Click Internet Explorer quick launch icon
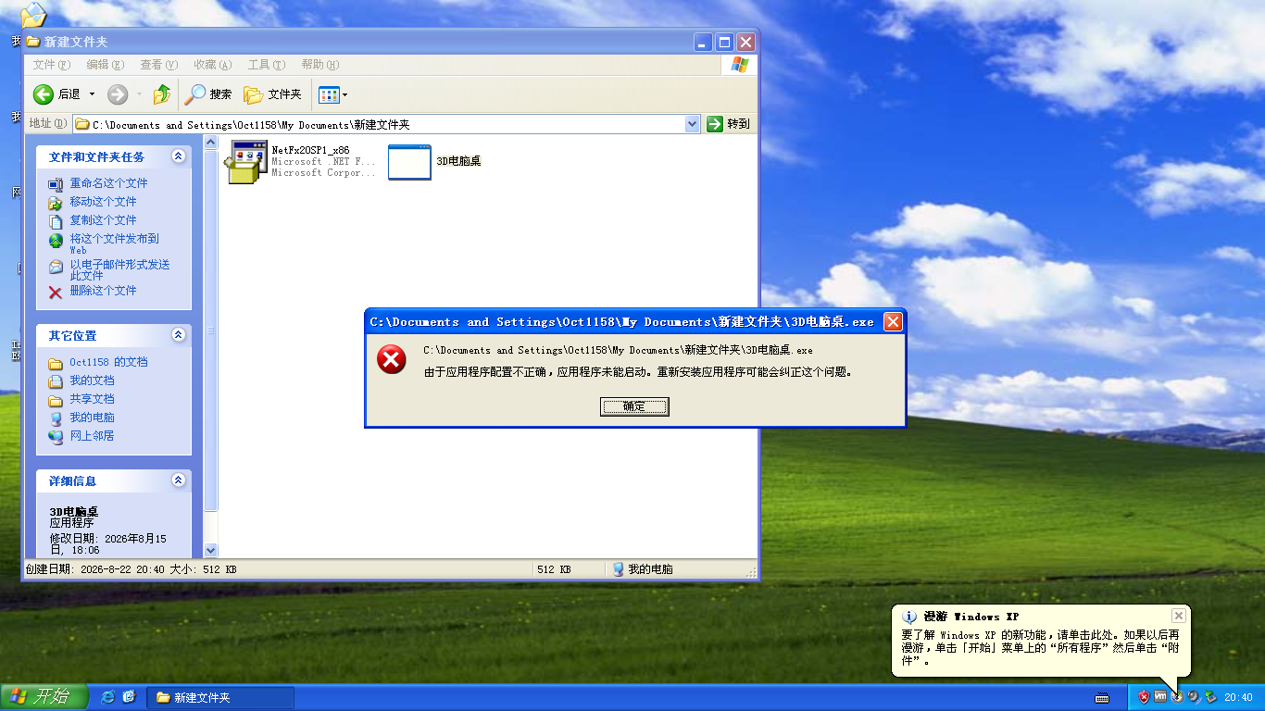1265x711 pixels. coord(108,697)
